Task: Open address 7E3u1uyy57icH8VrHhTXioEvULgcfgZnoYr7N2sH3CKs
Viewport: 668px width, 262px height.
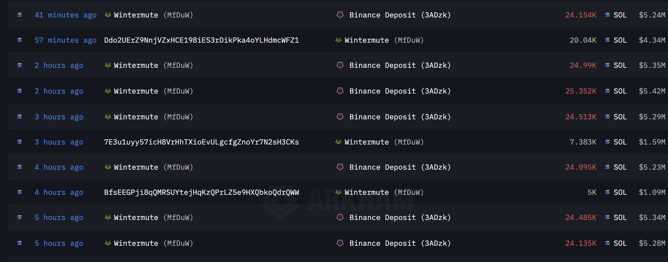Action: click(x=202, y=142)
